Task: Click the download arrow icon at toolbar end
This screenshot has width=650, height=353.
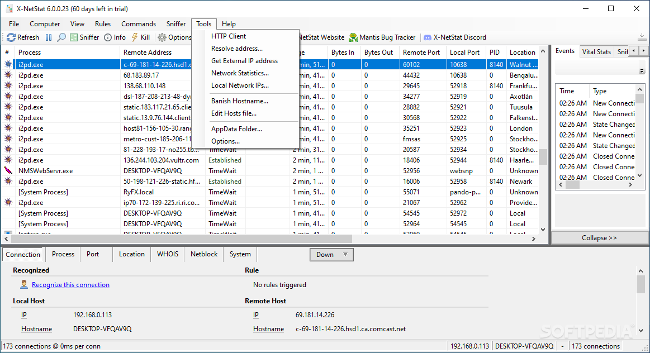Action: (642, 37)
